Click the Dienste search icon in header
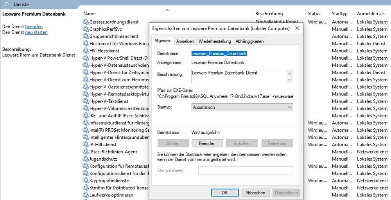Viewport: 391px width, 200px height. pyautogui.click(x=5, y=4)
